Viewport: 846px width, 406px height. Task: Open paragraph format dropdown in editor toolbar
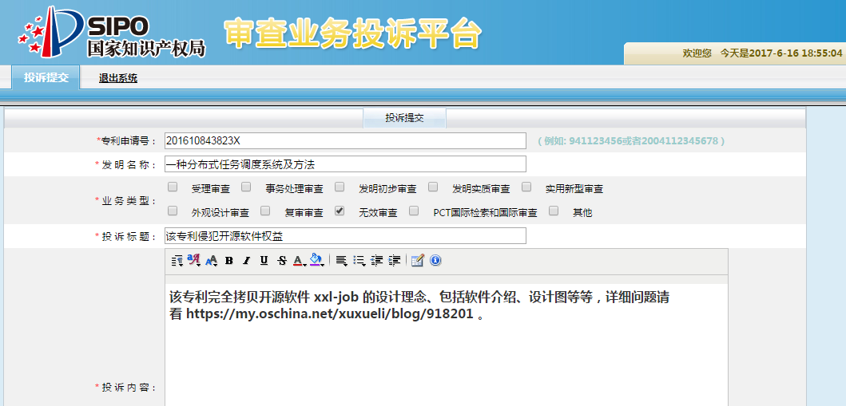point(177,261)
